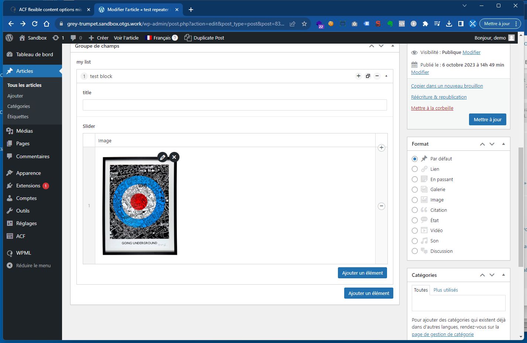Open Extensions in the sidebar
Image resolution: width=527 pixels, height=343 pixels.
pyautogui.click(x=32, y=186)
